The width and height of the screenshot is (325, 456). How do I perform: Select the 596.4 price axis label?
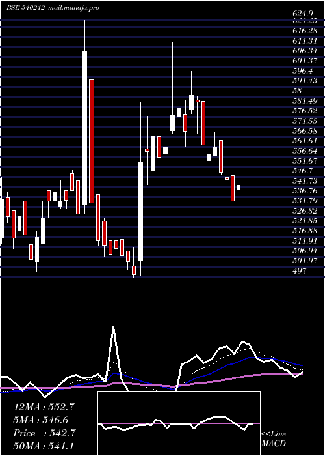303,70
